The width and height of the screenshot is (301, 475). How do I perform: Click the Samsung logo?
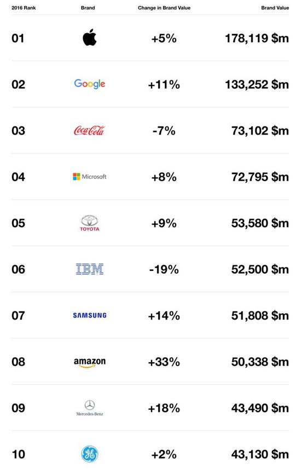tap(90, 315)
